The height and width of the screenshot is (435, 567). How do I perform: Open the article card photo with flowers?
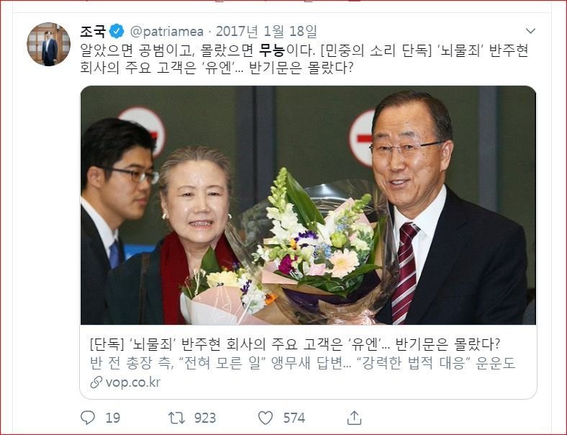coord(308,205)
